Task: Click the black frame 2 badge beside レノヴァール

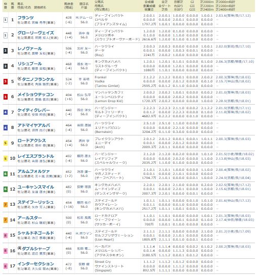Action: 6,51
